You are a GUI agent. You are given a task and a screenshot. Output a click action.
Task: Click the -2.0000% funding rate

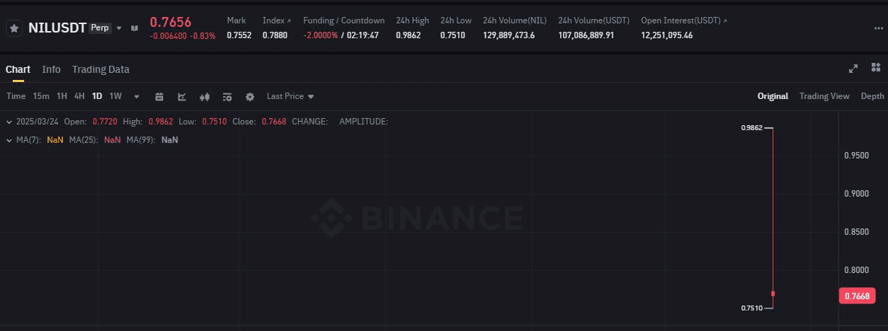coord(320,35)
